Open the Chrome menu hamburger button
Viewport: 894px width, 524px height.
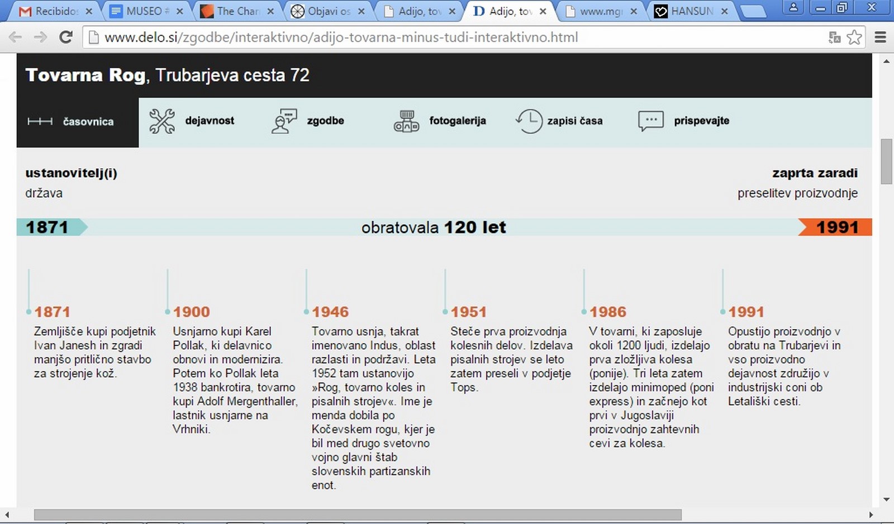point(881,37)
